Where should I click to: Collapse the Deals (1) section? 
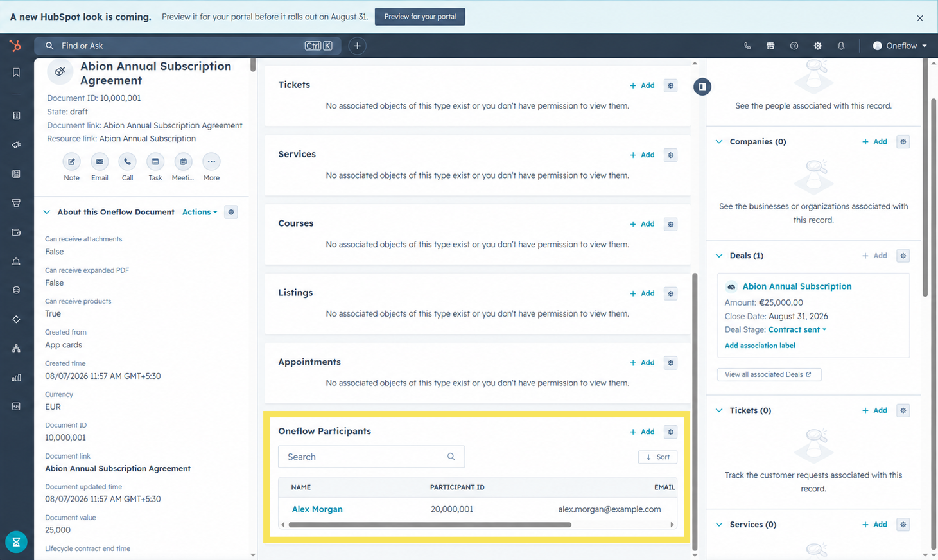coord(719,256)
